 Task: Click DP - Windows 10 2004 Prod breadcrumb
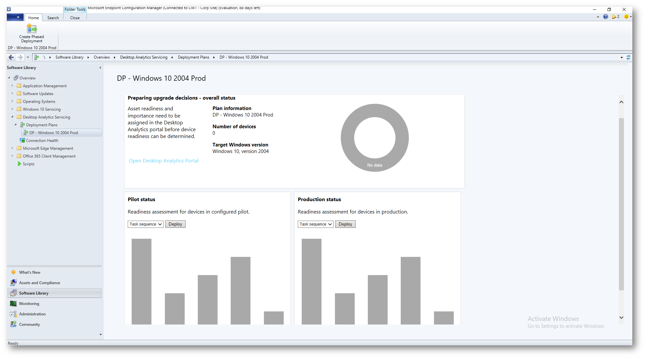coord(244,57)
